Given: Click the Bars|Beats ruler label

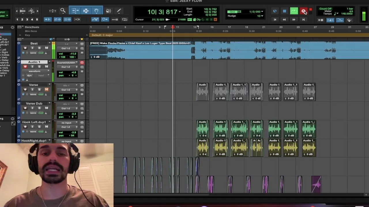Looking at the screenshot, I should pyautogui.click(x=32, y=27).
